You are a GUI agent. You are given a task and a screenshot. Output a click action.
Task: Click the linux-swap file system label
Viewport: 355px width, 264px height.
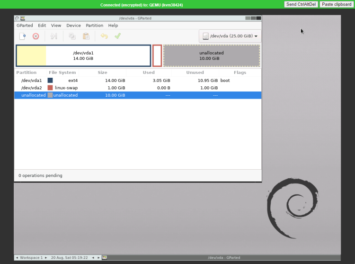[x=66, y=88]
